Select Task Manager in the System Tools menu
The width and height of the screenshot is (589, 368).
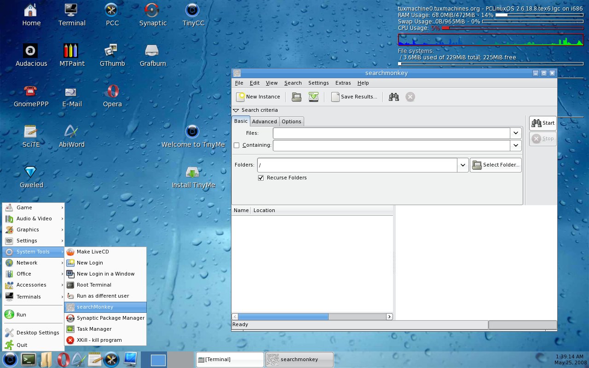105,329
